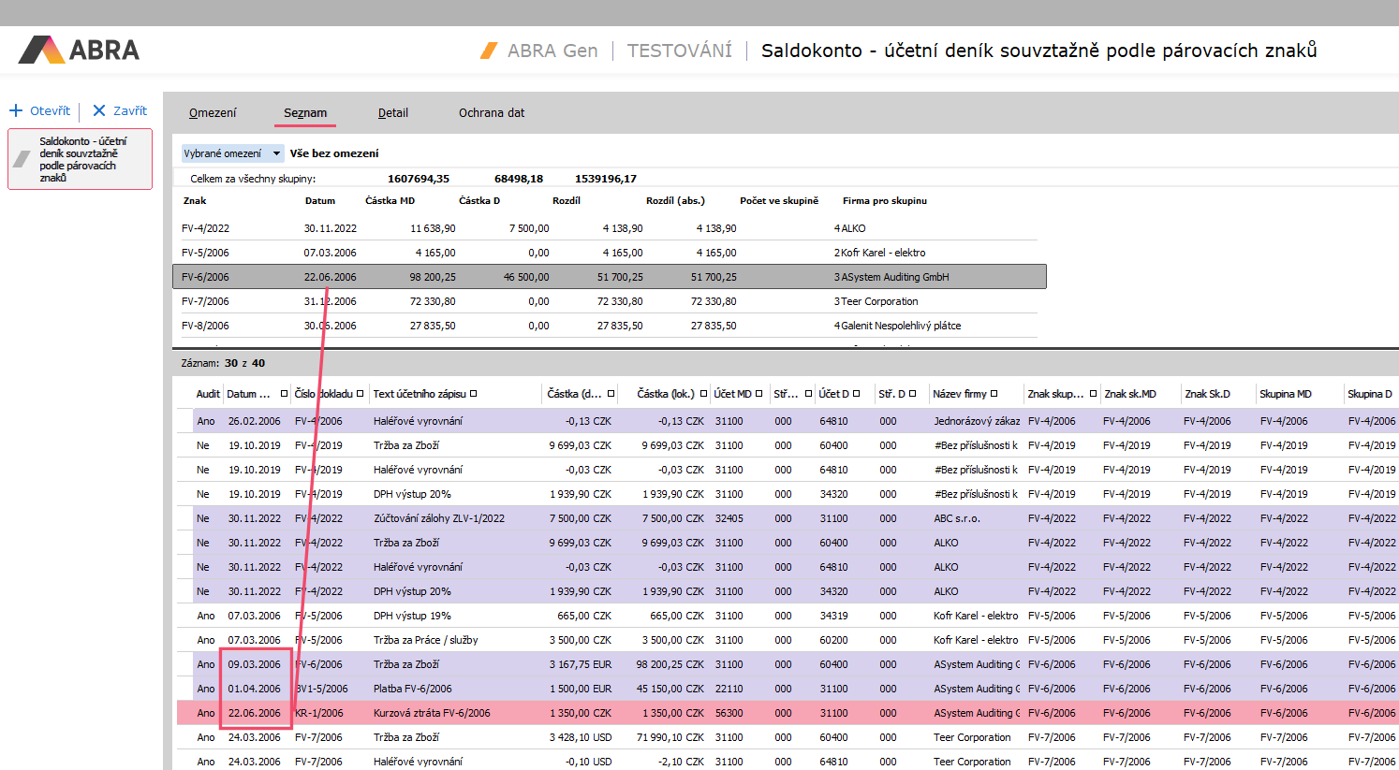Open the Vybrané omezení dropdown
Viewport: 1399px width, 770px height.
(276, 153)
